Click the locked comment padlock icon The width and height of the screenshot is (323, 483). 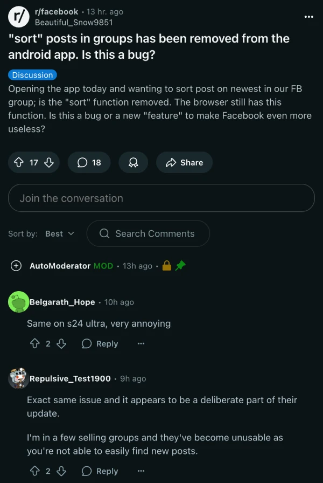pyautogui.click(x=166, y=265)
